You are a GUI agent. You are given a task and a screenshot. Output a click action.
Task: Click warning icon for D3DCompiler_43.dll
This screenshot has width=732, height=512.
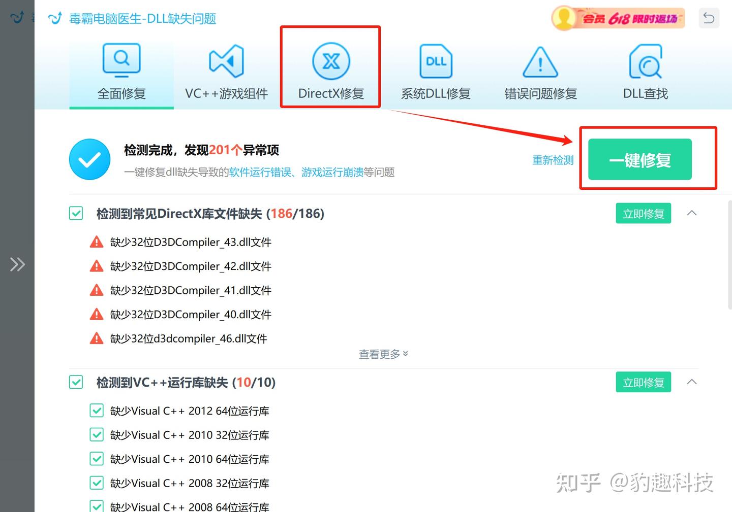(97, 242)
